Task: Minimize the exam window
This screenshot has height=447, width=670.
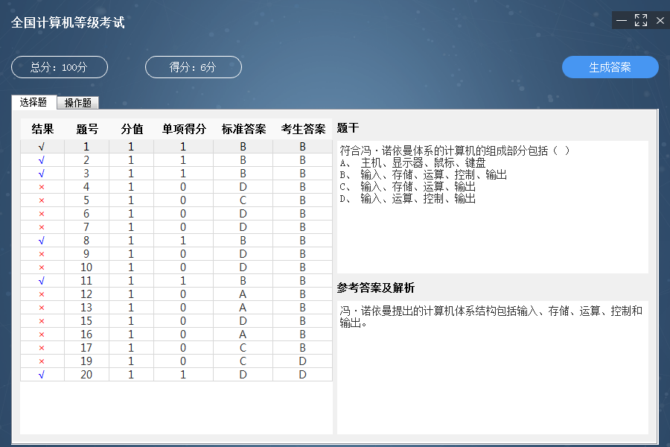Action: [x=622, y=20]
